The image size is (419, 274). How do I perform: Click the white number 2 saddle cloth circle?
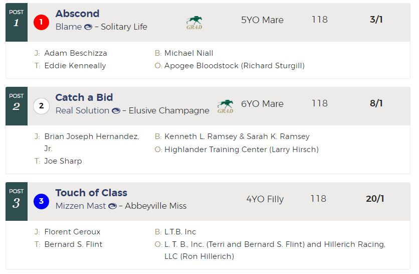(x=41, y=106)
